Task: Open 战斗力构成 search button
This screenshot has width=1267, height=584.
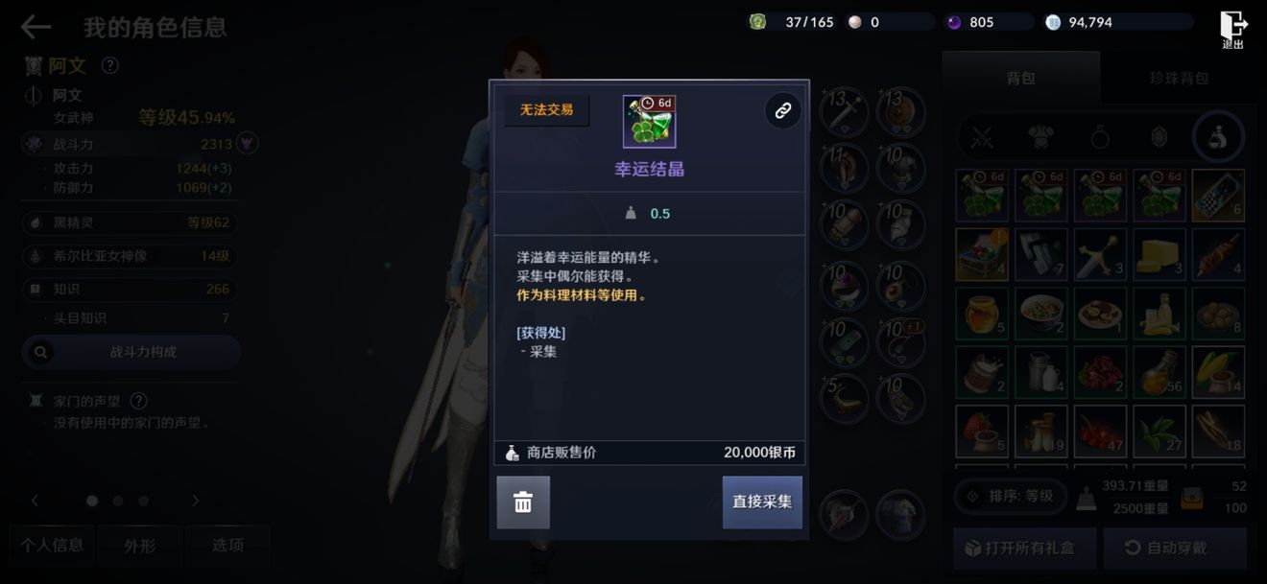Action: point(131,352)
